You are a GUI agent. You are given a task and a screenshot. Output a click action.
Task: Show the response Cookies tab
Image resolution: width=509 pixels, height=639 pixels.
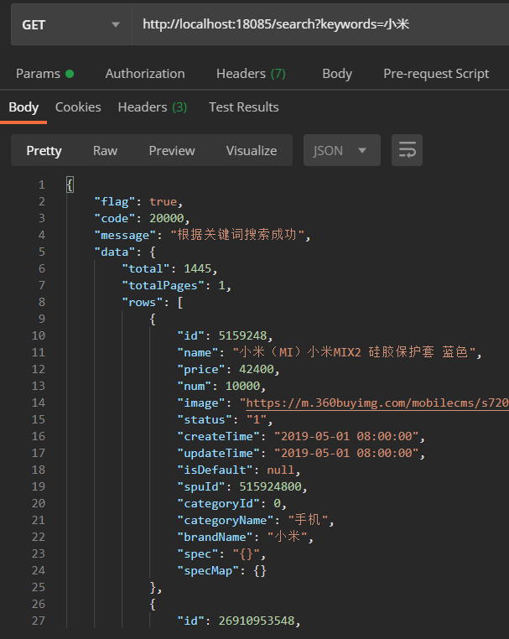(78, 107)
